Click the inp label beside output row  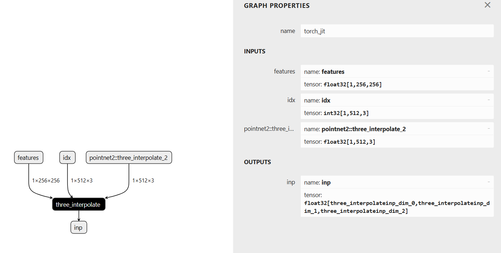pos(291,182)
